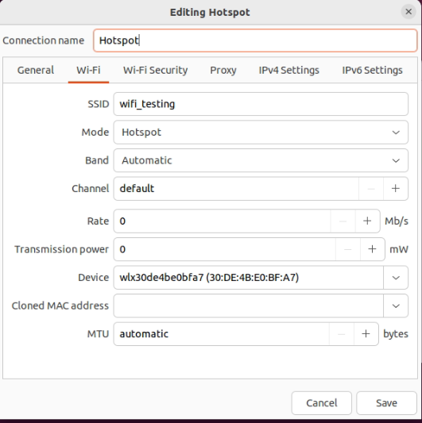Increase Transmission power with plus button
Viewport: 422px width, 423px height.
(372, 249)
